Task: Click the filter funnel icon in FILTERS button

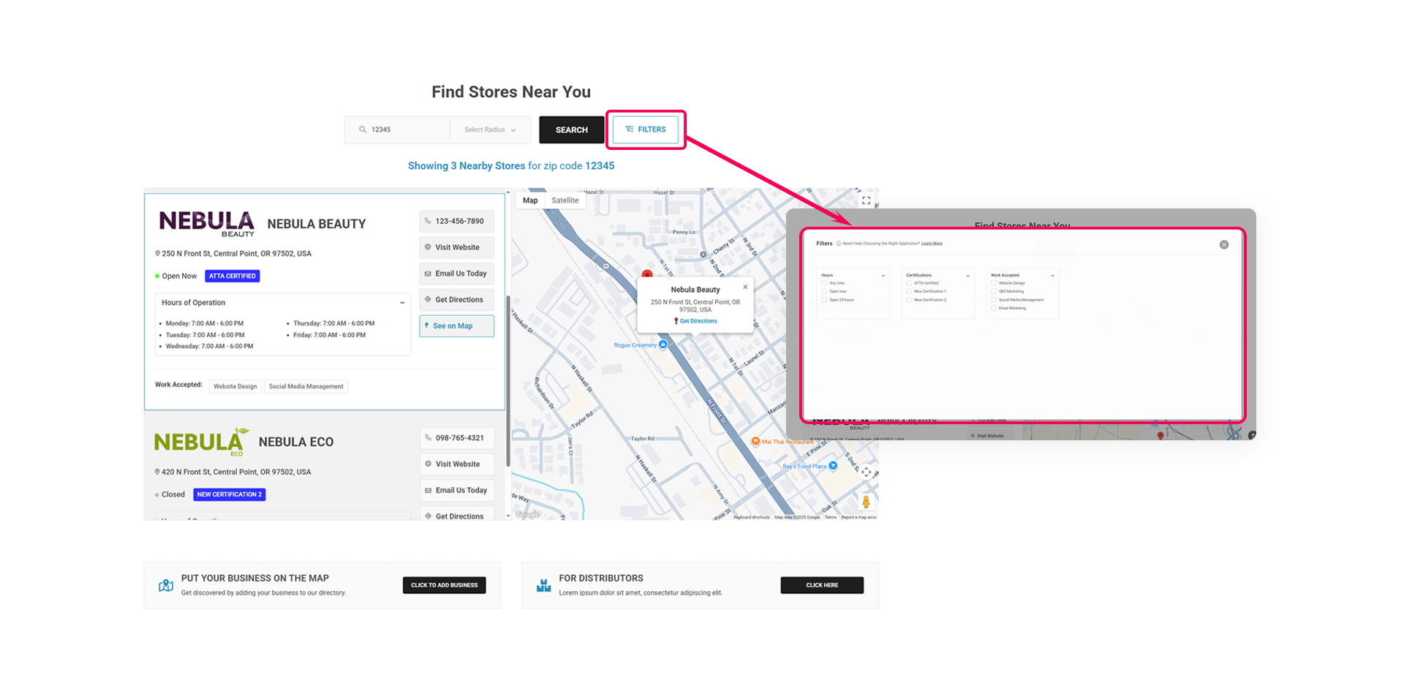Action: (x=630, y=129)
